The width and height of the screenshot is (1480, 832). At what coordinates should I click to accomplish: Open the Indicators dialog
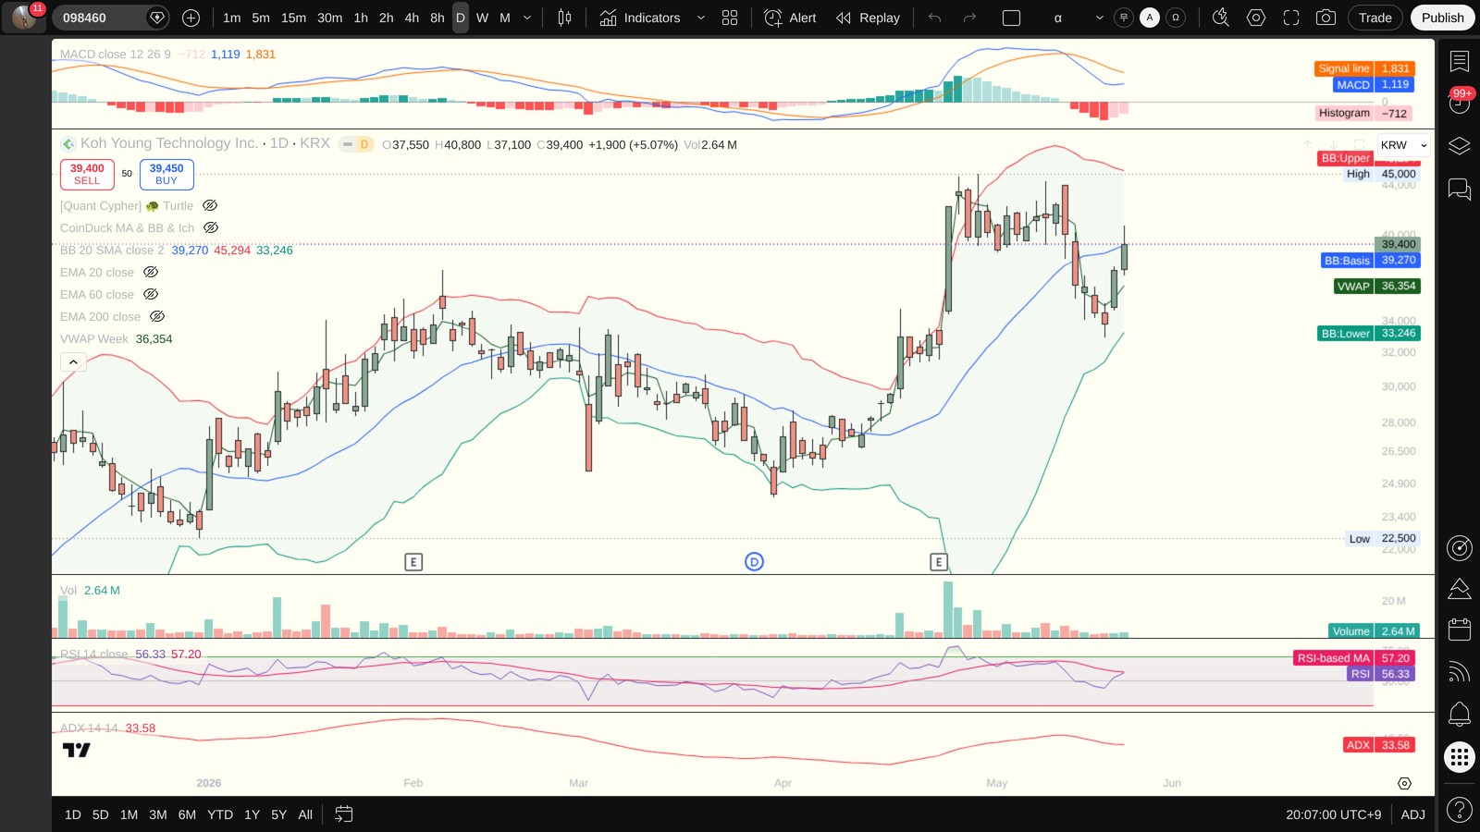639,18
